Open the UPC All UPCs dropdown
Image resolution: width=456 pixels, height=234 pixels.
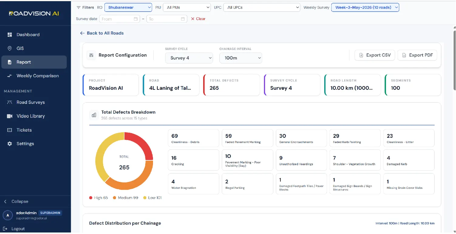tap(262, 8)
